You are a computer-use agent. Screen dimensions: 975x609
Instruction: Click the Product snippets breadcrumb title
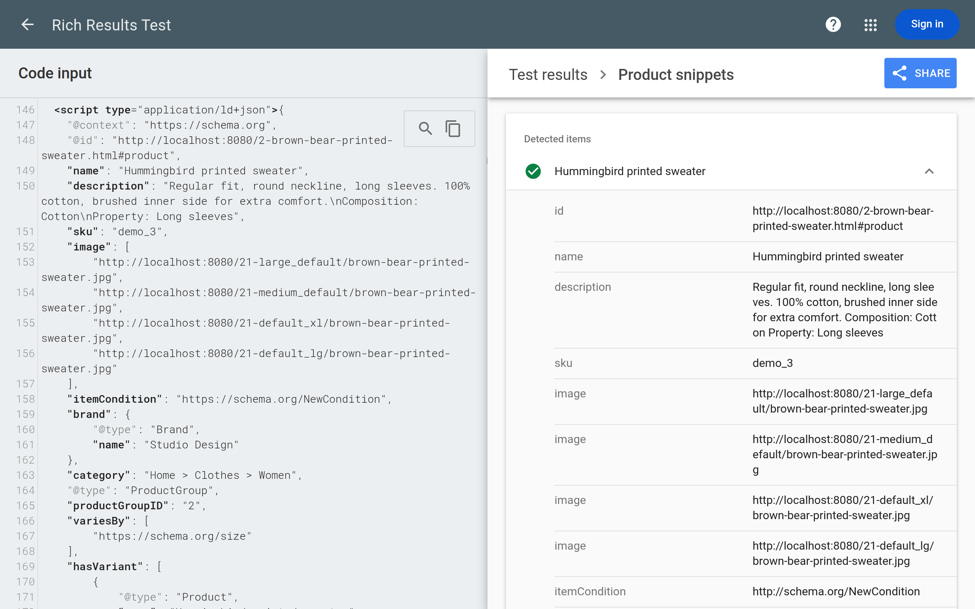[676, 75]
